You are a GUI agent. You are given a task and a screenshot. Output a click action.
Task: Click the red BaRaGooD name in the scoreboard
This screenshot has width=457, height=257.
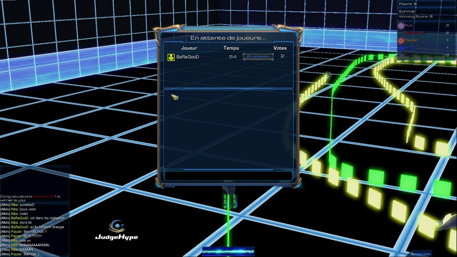[415, 33]
